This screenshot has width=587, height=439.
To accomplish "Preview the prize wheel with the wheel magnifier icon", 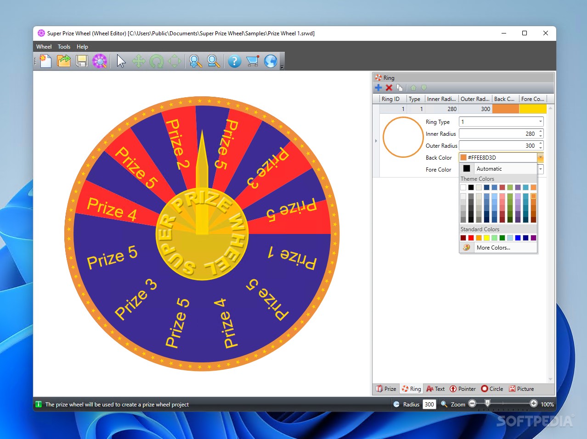I will pyautogui.click(x=100, y=61).
